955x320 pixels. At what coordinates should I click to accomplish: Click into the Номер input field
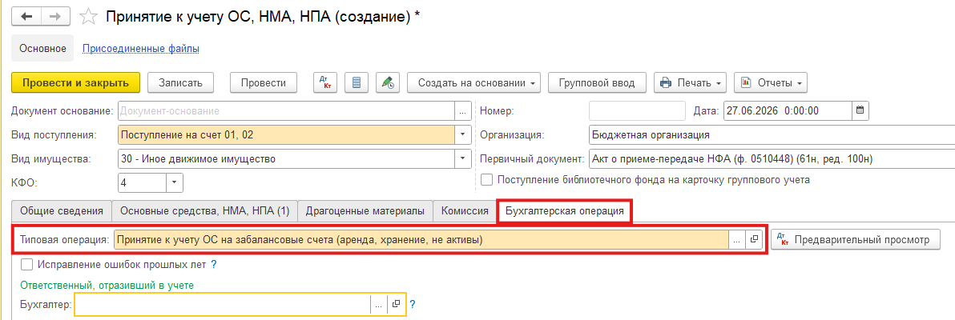(637, 110)
